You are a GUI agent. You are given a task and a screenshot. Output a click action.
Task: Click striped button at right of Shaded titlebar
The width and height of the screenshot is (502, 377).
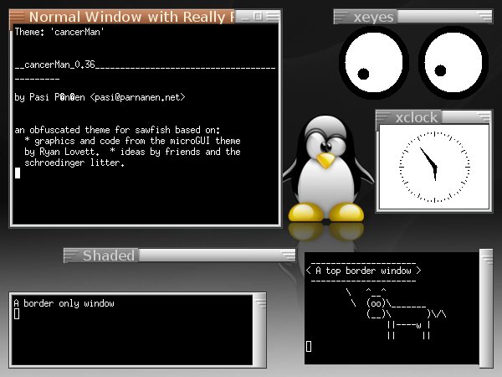(288, 256)
